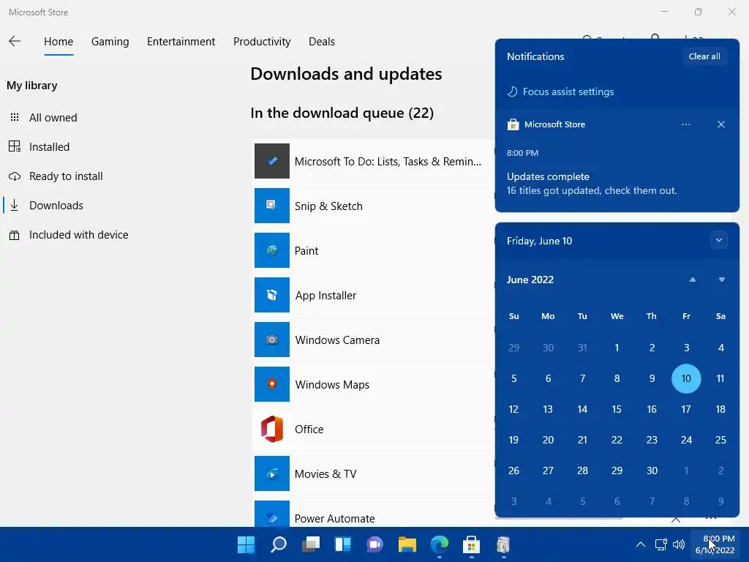This screenshot has height=562, width=749.
Task: Open Ready to install section
Action: [56, 176]
